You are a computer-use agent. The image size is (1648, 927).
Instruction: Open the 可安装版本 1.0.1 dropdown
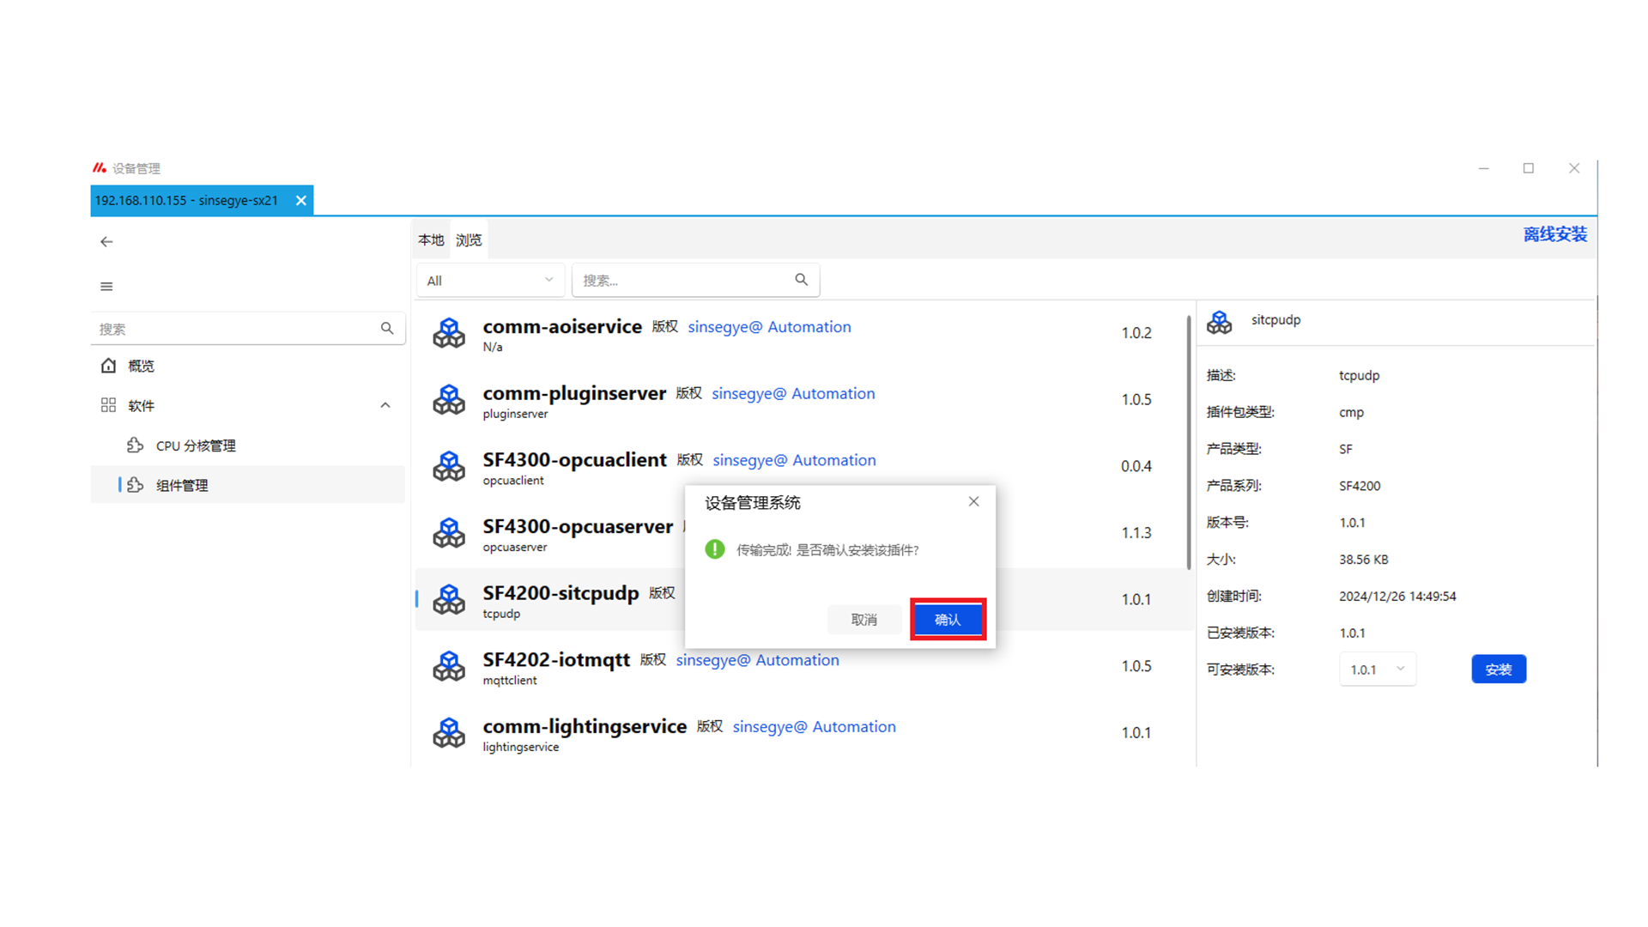pyautogui.click(x=1377, y=669)
